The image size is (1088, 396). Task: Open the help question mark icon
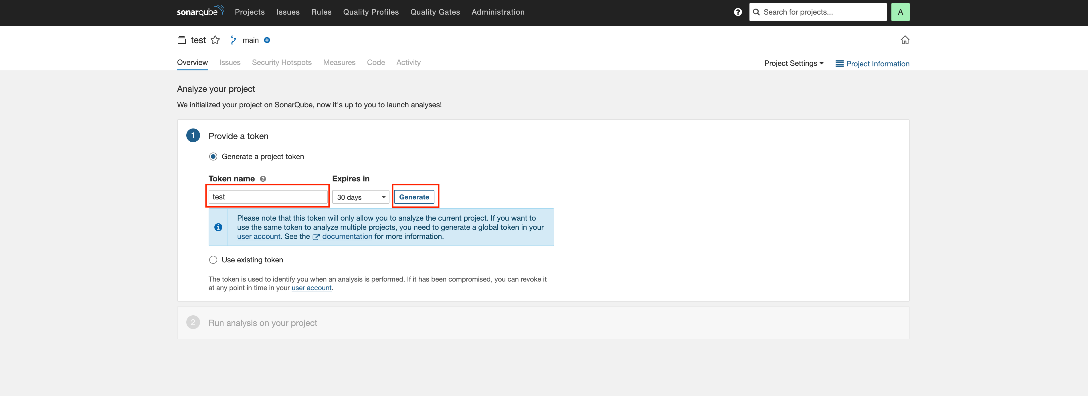737,12
